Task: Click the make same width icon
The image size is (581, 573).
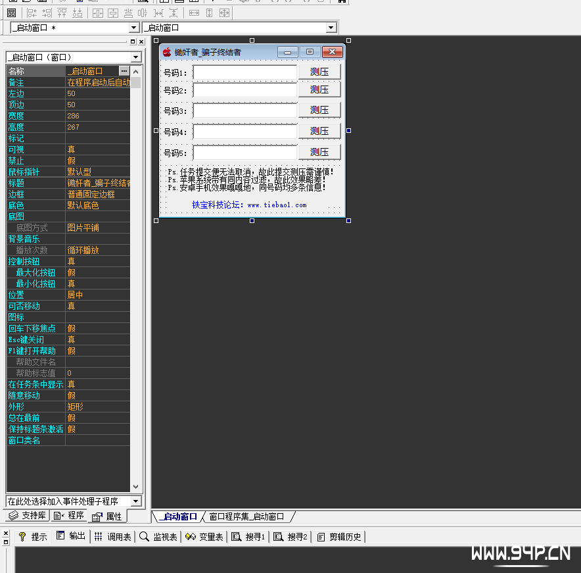Action: [194, 13]
